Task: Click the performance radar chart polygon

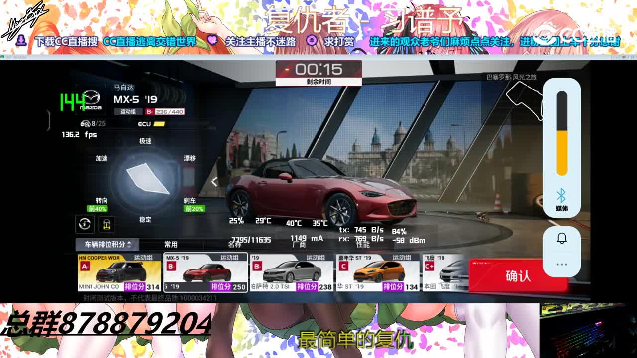Action: [x=148, y=178]
